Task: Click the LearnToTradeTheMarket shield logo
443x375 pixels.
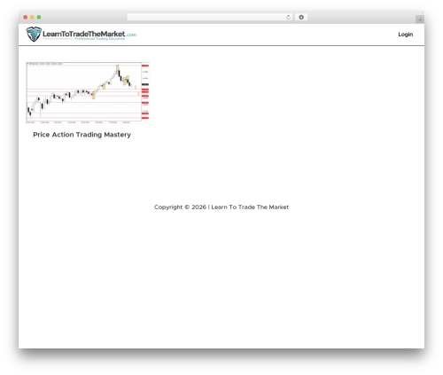Action: 34,34
